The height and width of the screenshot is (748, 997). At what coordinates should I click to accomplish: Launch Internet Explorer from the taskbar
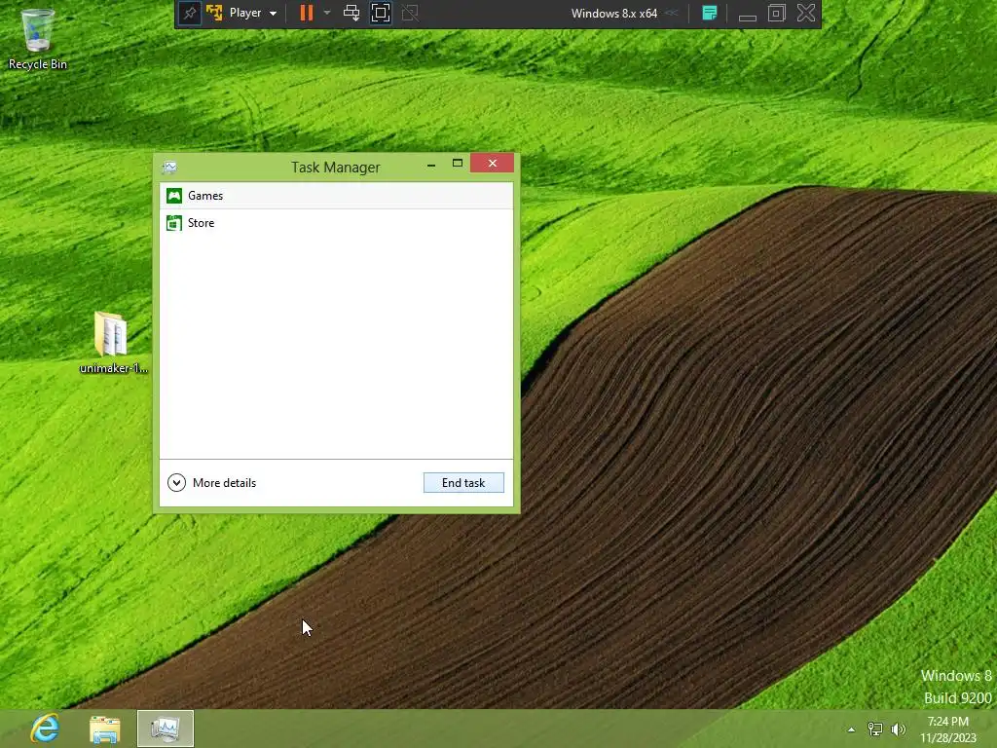click(45, 729)
